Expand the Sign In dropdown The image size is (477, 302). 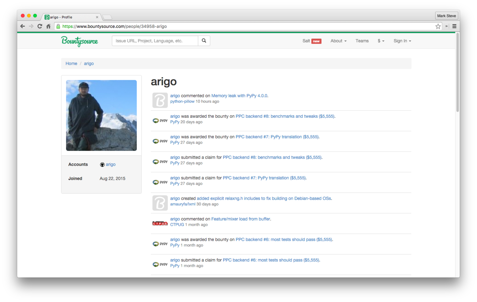click(402, 41)
